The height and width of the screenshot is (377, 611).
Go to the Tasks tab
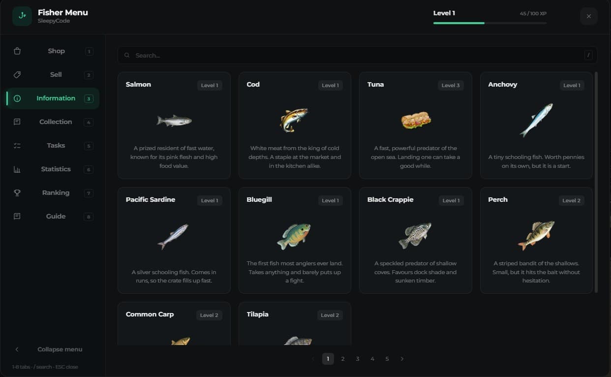pos(53,146)
